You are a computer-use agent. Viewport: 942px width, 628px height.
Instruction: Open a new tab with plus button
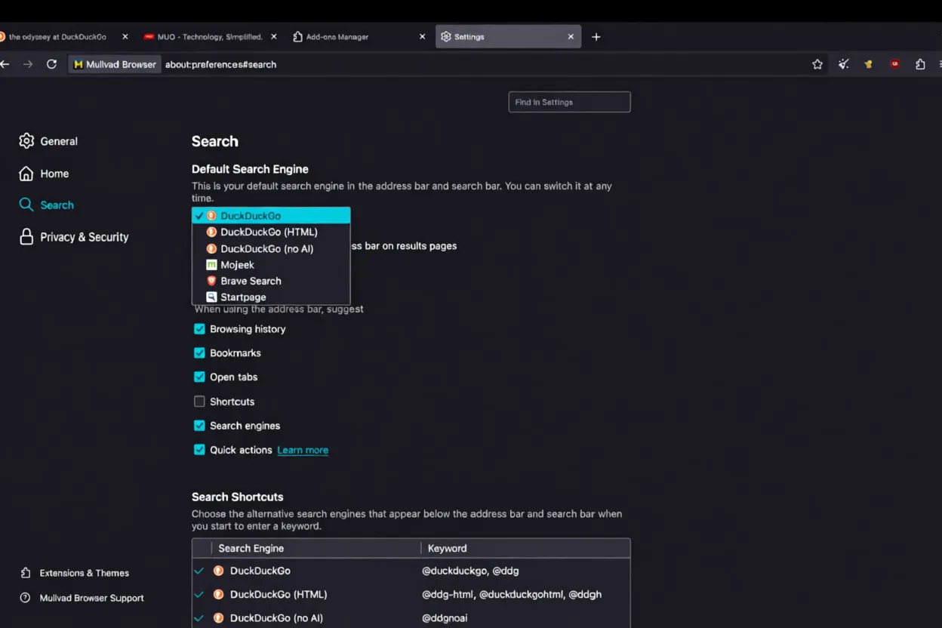pos(596,36)
